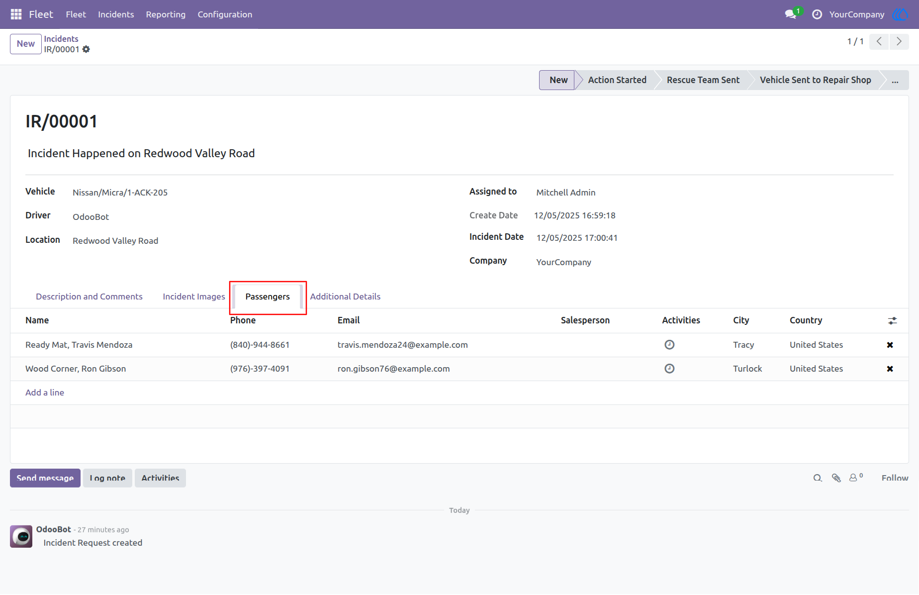This screenshot has width=919, height=595.
Task: Set stage to Rescue Team Sent
Action: 703,80
